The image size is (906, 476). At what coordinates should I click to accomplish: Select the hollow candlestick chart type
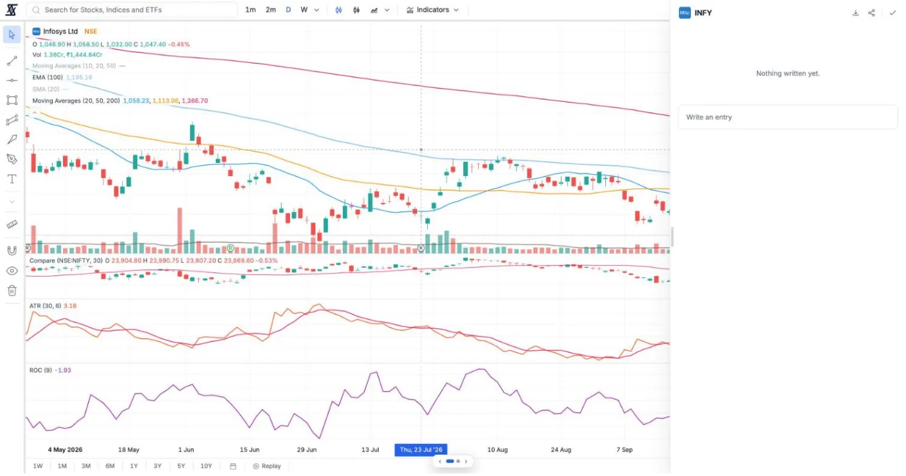tap(338, 10)
